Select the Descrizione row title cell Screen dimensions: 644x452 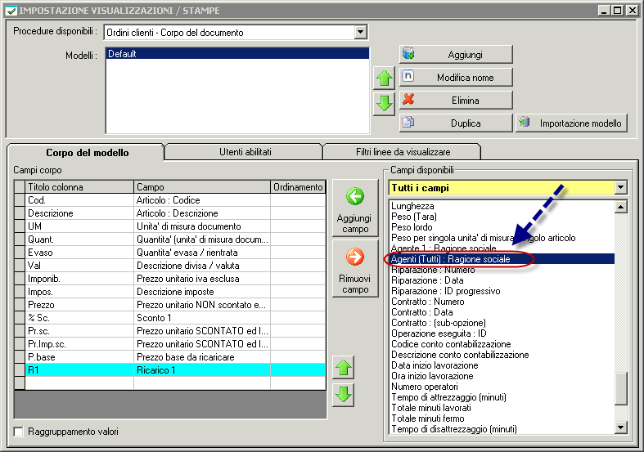click(79, 213)
